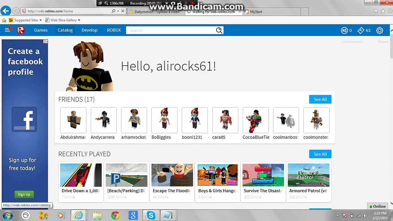Click the AdChoices icon on the ad
Image resolution: width=393 pixels, height=221 pixels.
[45, 41]
